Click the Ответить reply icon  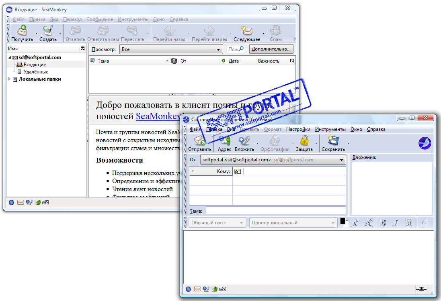[x=75, y=31]
